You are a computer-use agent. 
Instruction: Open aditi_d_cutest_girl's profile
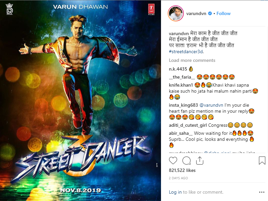pos(188,125)
